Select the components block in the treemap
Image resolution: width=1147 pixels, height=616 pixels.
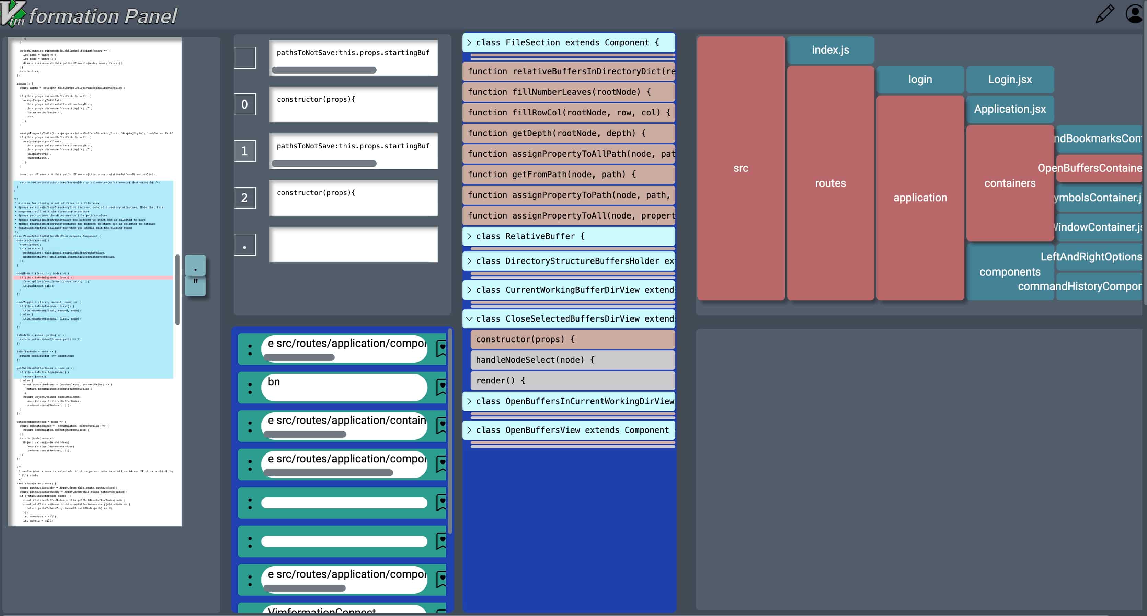[1010, 271]
